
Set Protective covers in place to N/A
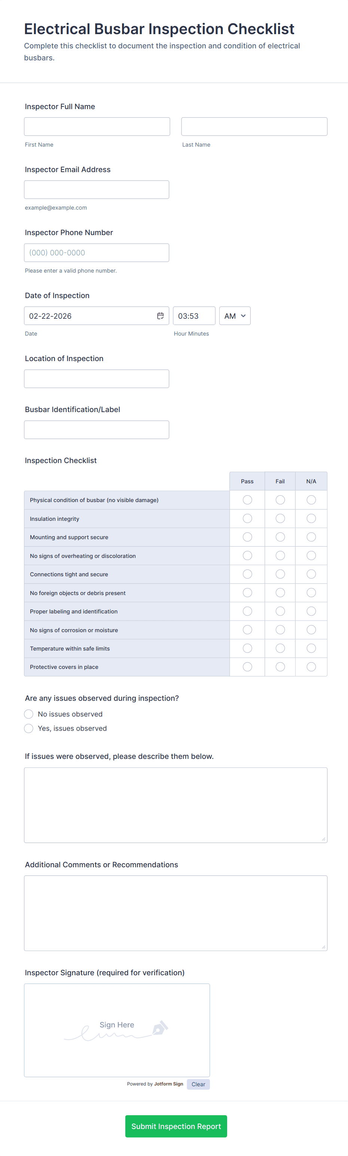click(x=311, y=667)
